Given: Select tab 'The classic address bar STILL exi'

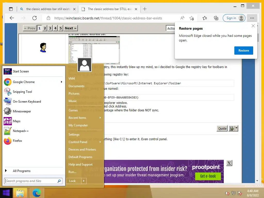Looking at the screenshot, I should (110, 9).
